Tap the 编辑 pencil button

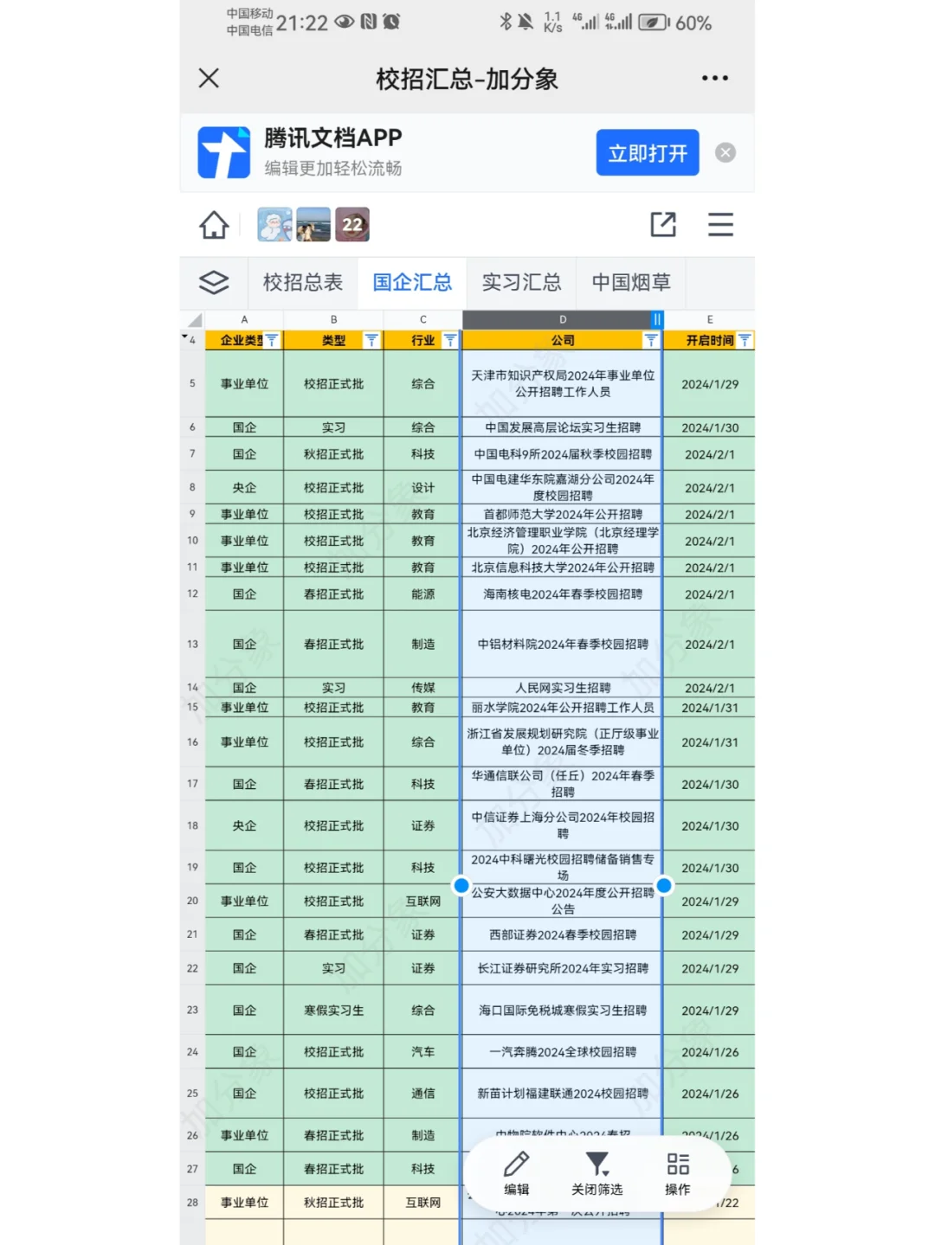[517, 1173]
